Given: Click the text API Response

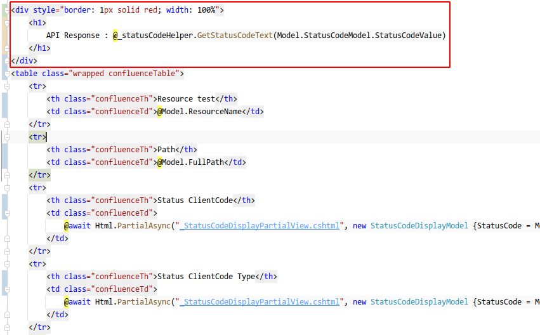Looking at the screenshot, I should 73,36.
